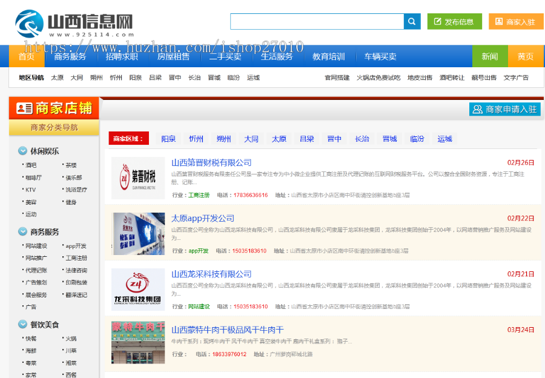Click the 太原app开发公司 photo thumbnail
545x378 pixels.
click(138, 234)
